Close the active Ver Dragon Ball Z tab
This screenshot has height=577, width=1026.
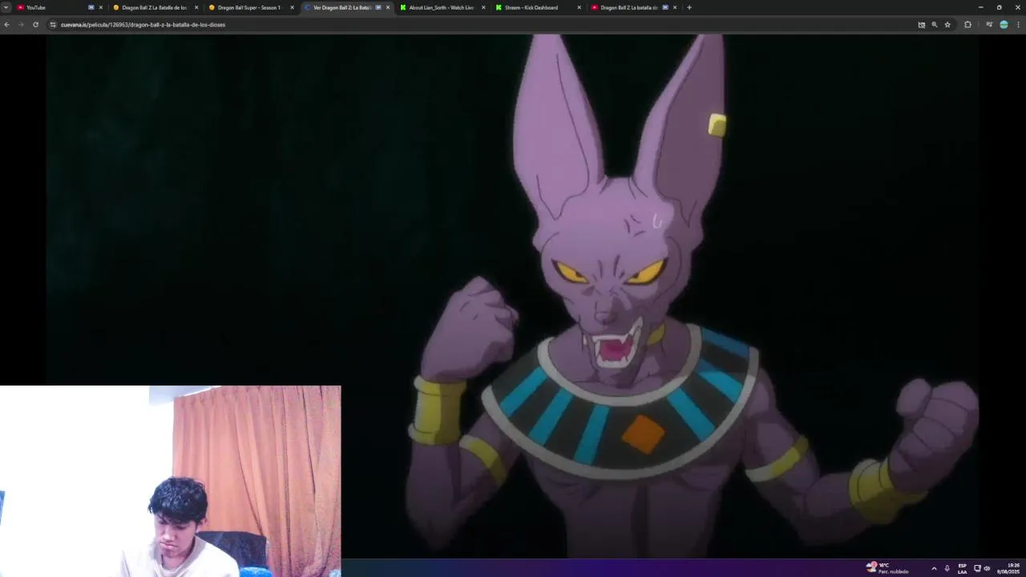[388, 7]
